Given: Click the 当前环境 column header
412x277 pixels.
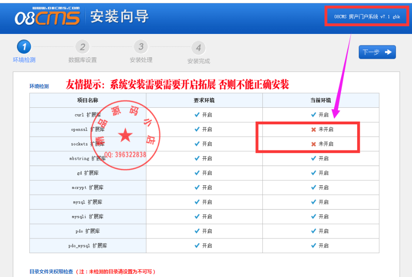Looking at the screenshot, I should tap(320, 100).
